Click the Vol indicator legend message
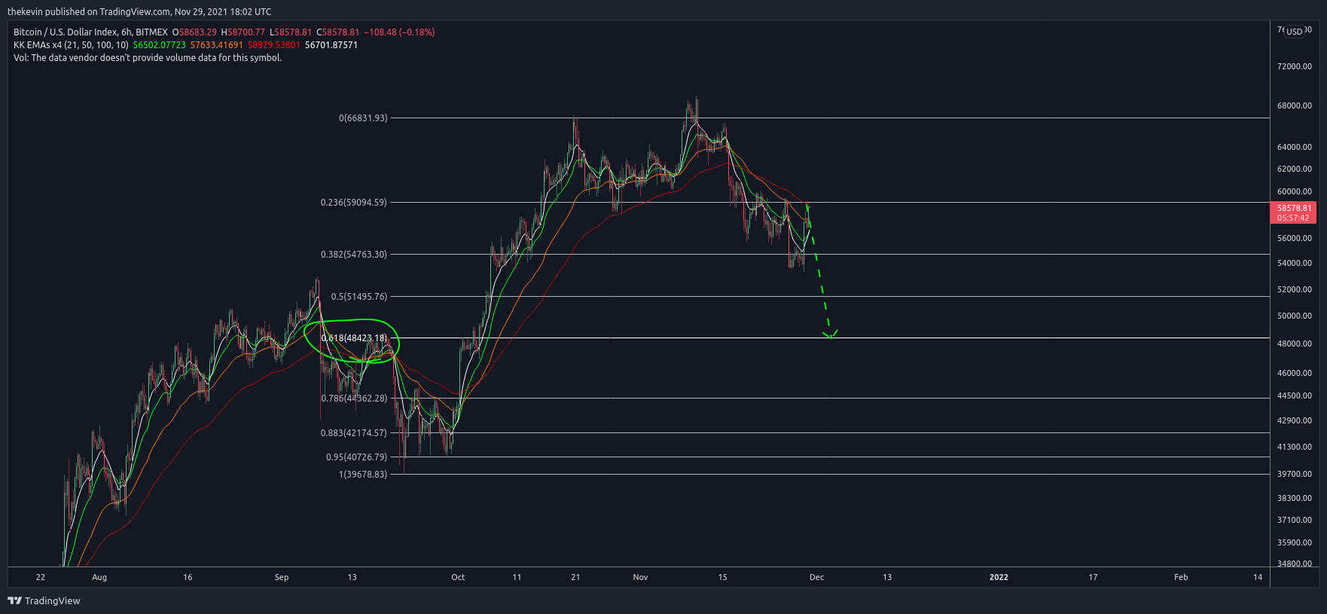This screenshot has width=1327, height=614. pyautogui.click(x=148, y=58)
